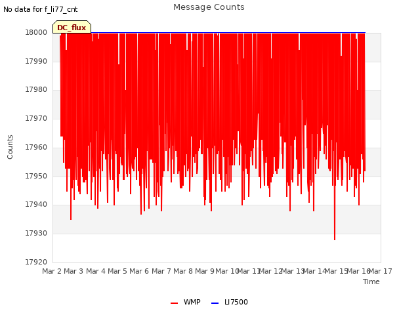Click the lowest WMP spike near 17928
Image resolution: width=420 pixels, height=315 pixels.
point(335,238)
